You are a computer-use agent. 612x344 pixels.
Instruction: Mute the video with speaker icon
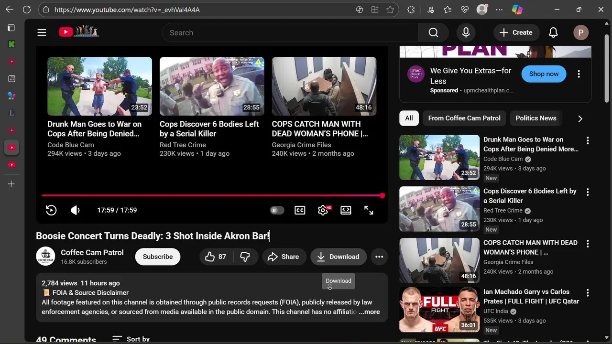coord(76,210)
